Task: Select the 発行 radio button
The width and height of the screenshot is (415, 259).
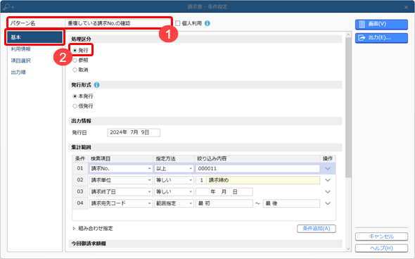Action: [x=75, y=50]
